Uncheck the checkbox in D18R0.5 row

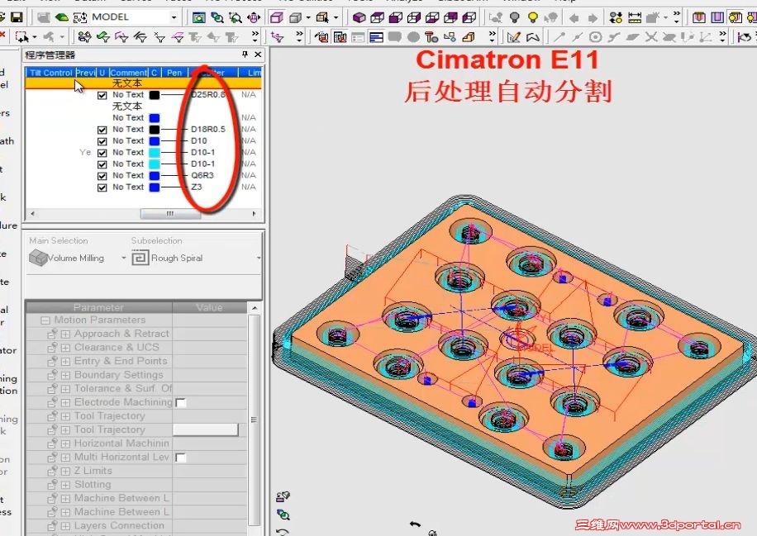click(102, 130)
